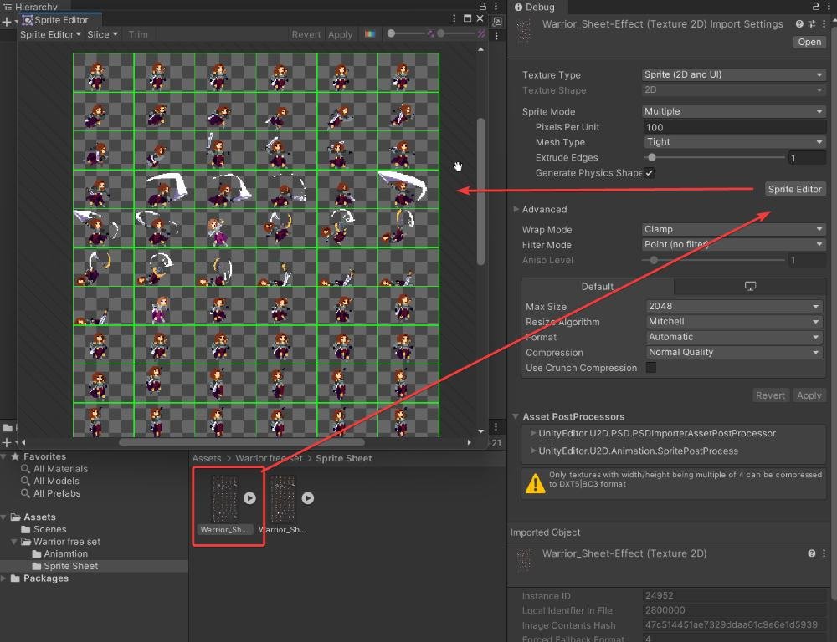Viewport: 837px width, 642px height.
Task: Open the Compression dropdown
Action: coord(734,352)
